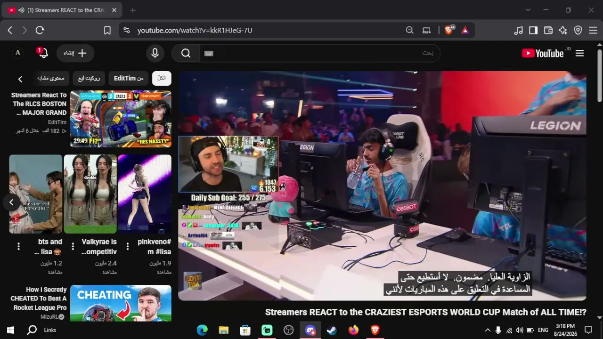Go back to the previous page
603x339 pixels.
10,30
